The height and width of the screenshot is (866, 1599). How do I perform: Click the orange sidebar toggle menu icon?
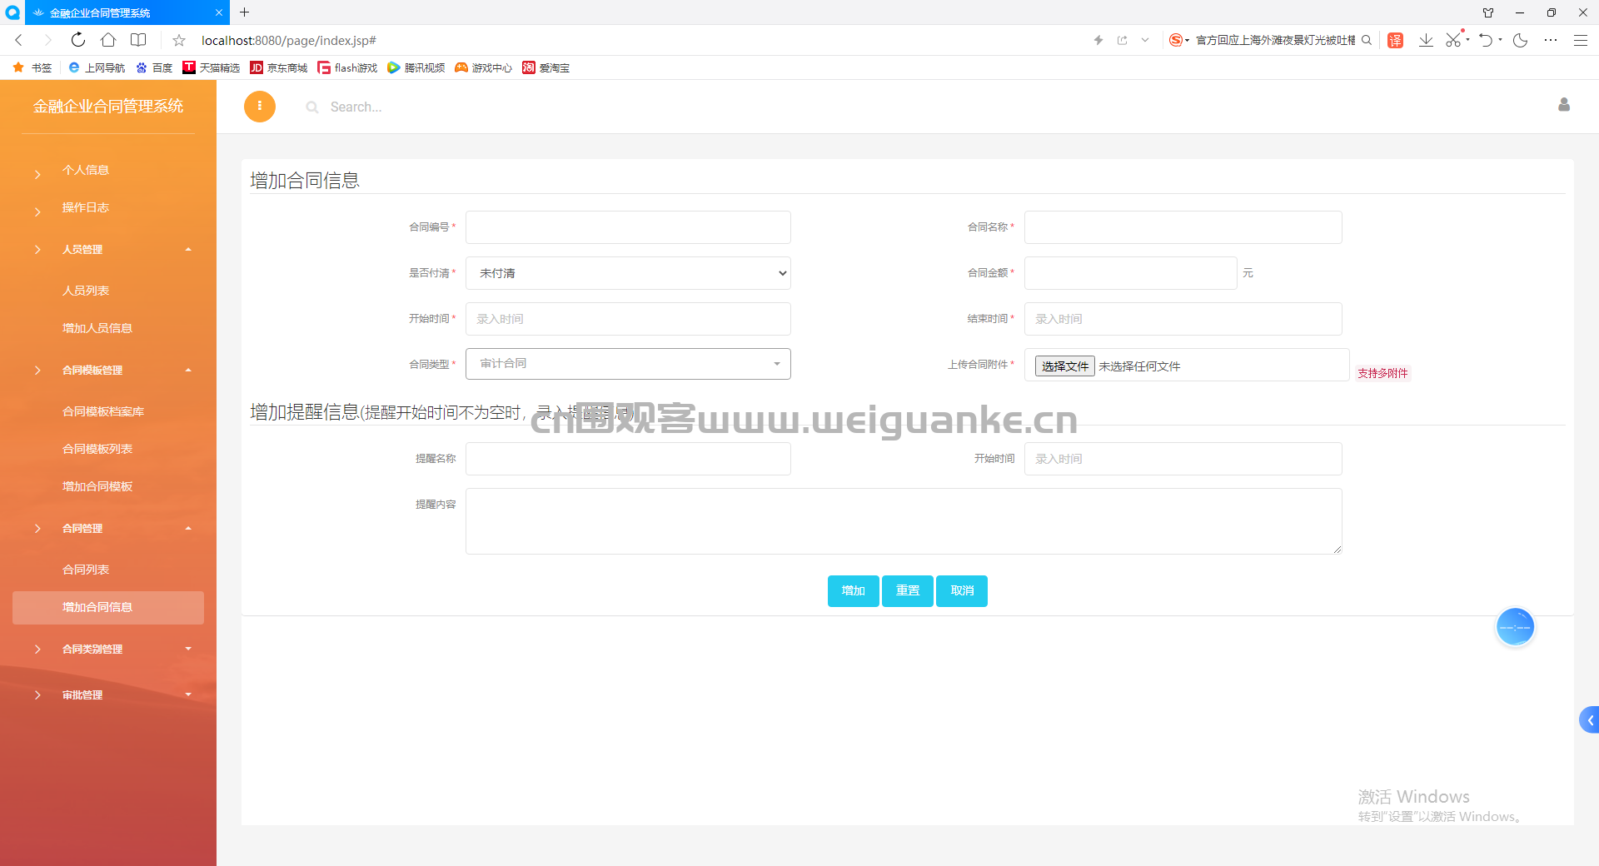coord(260,107)
